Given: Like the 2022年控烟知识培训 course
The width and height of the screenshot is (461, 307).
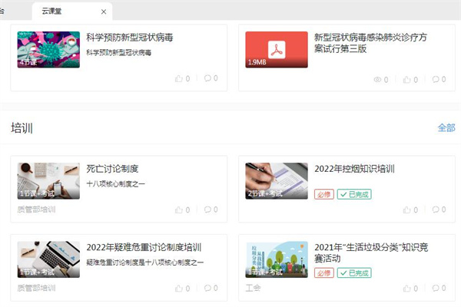Looking at the screenshot, I should [407, 210].
